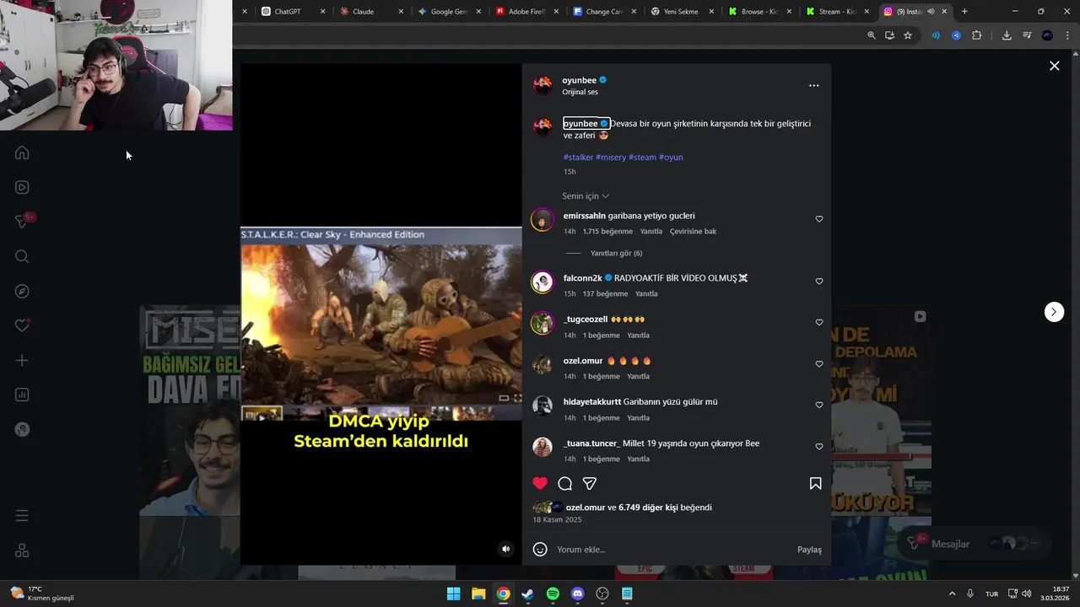1080x607 pixels.
Task: Click the Paylaş post-comment button
Action: click(809, 550)
